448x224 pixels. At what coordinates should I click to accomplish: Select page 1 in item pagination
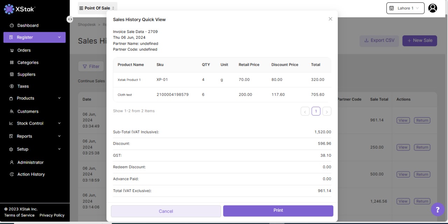click(x=316, y=111)
